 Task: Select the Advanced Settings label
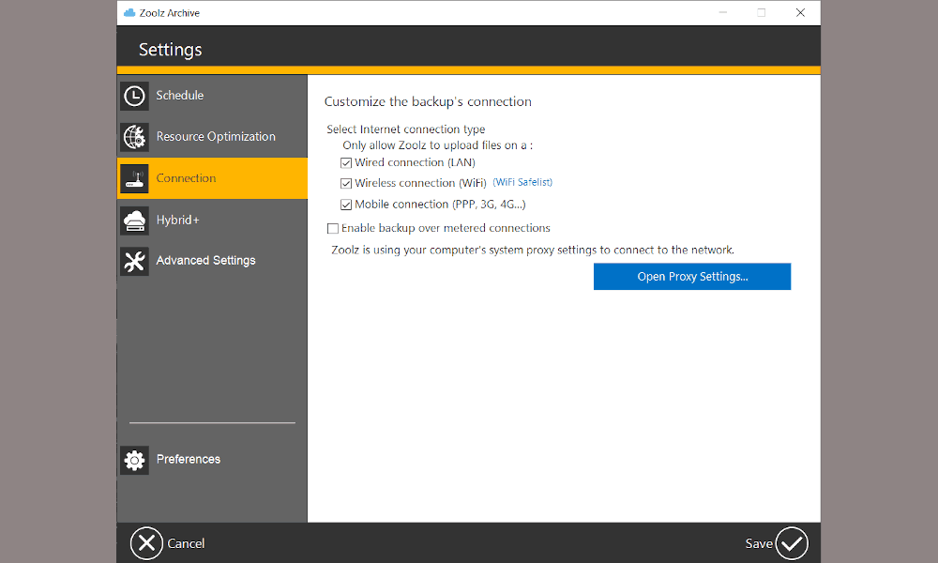pyautogui.click(x=205, y=261)
